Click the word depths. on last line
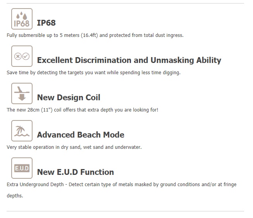 15,196
